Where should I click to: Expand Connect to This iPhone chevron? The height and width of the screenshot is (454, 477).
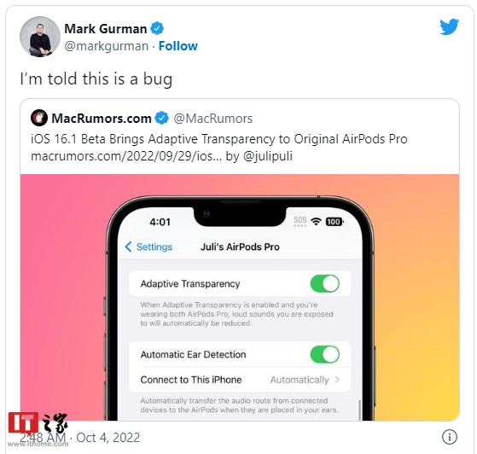(x=337, y=380)
